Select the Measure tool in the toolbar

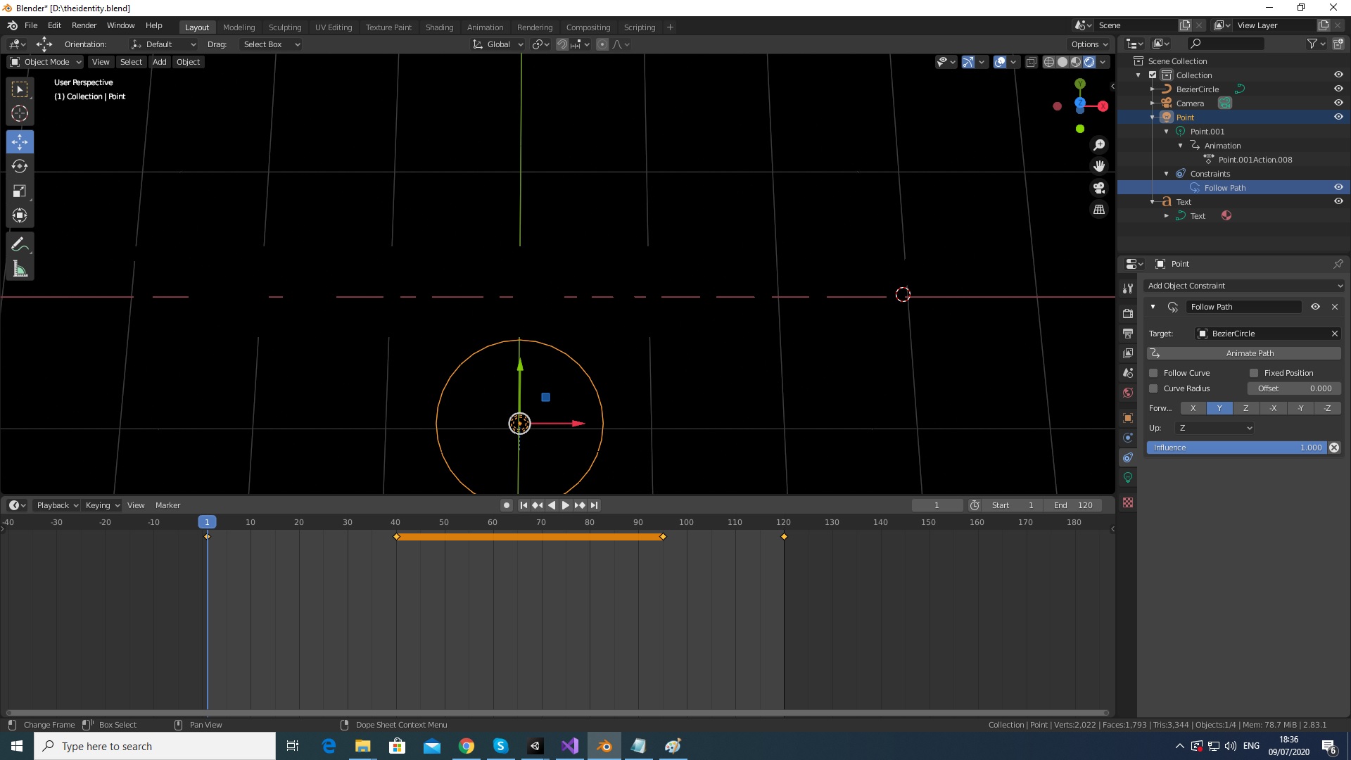tap(19, 268)
